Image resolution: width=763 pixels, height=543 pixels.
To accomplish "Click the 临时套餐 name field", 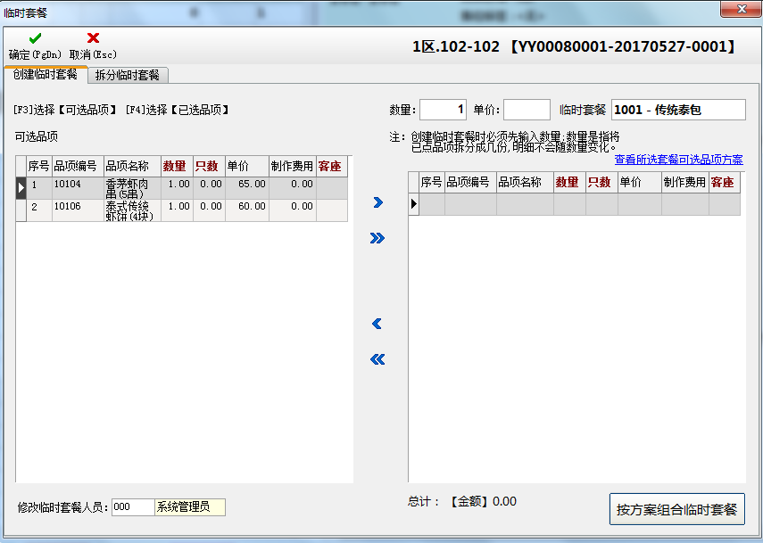I will pyautogui.click(x=677, y=110).
